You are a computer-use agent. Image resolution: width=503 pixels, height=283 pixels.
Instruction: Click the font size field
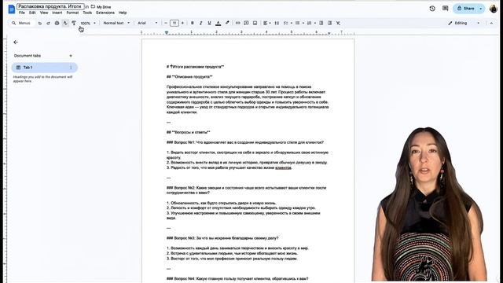pyautogui.click(x=174, y=23)
